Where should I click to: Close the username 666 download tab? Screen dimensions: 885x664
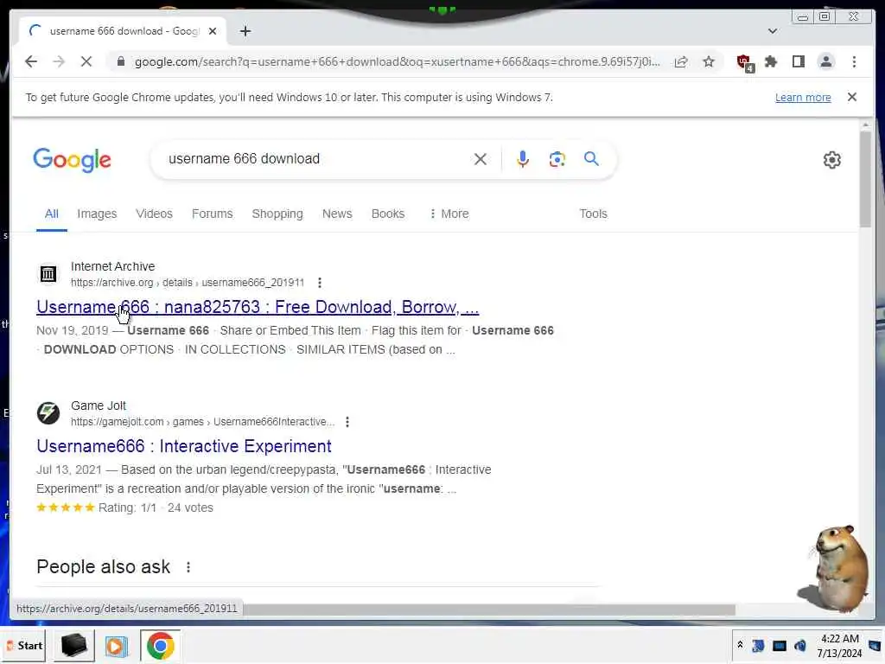pos(213,31)
